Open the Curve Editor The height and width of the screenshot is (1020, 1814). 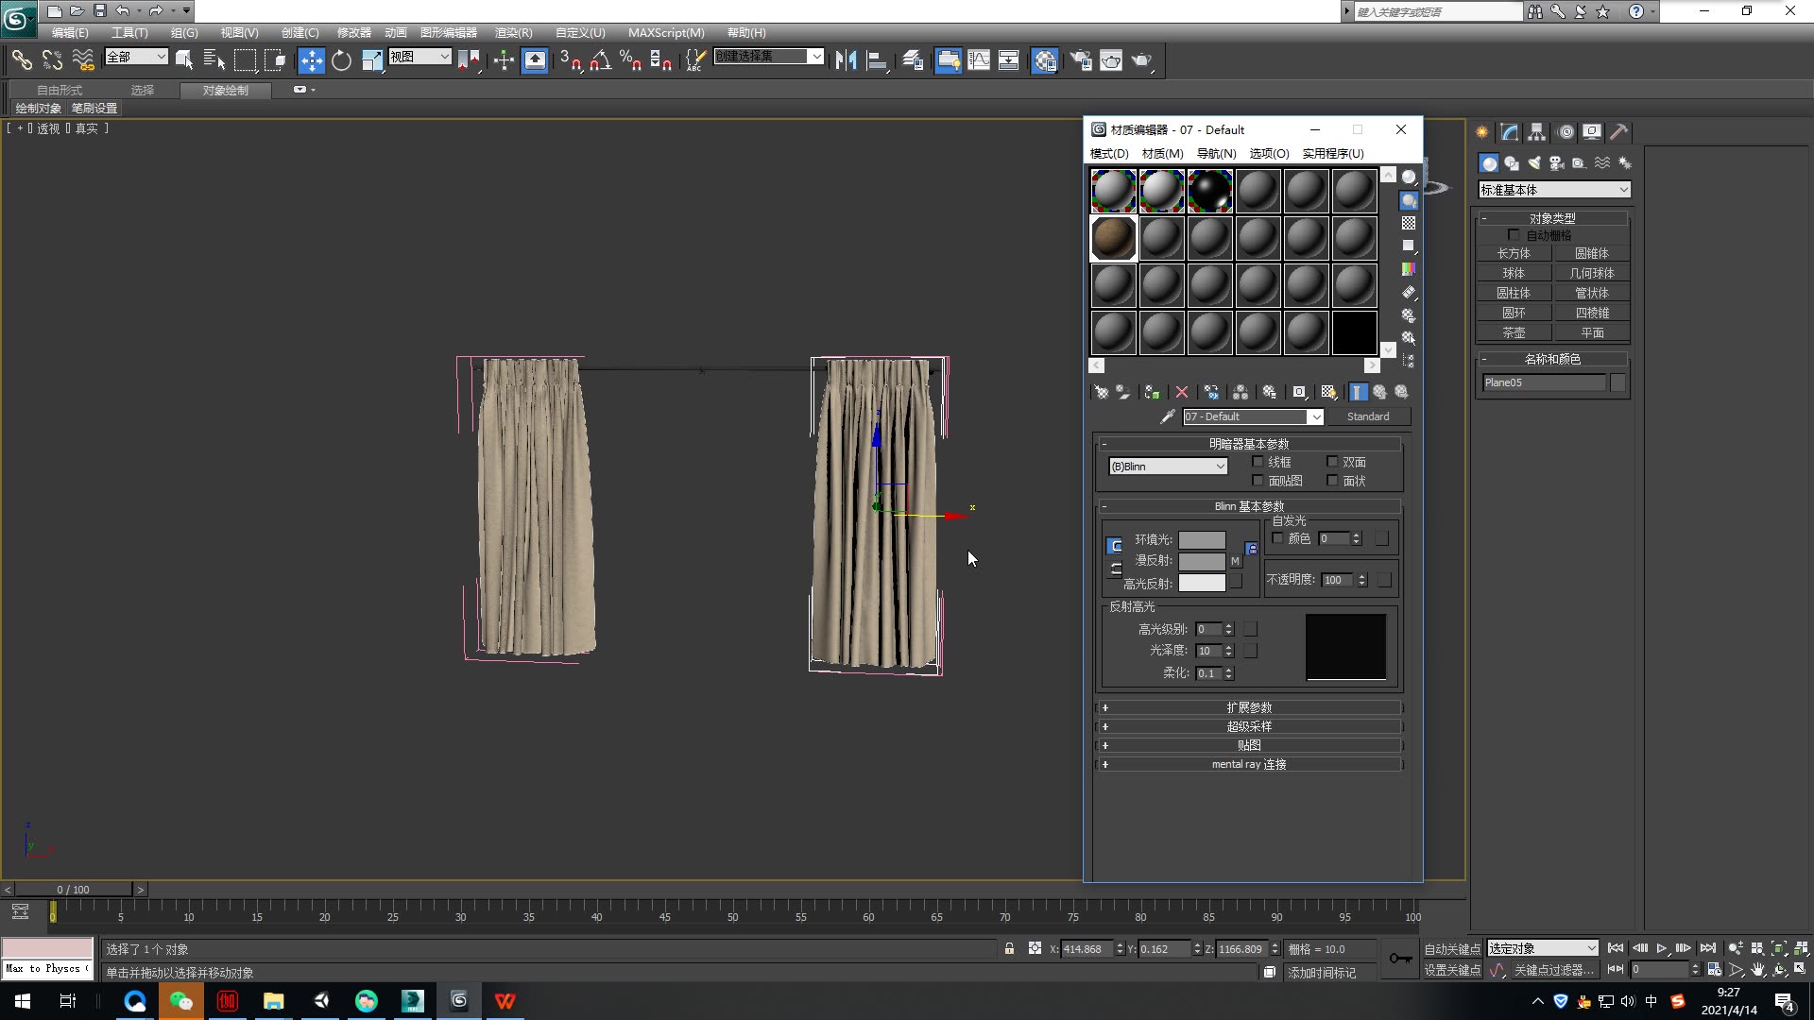point(979,60)
